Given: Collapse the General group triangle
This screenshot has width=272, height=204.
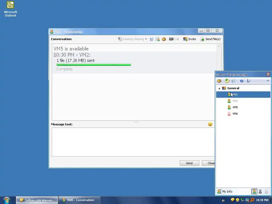Looking at the screenshot, I should click(x=219, y=88).
